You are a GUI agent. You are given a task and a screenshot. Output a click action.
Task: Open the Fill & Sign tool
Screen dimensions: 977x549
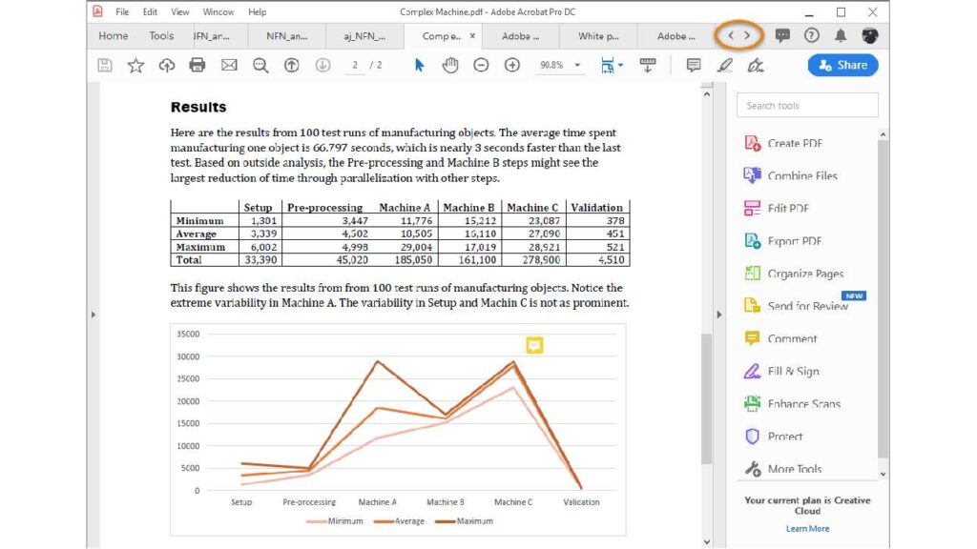pyautogui.click(x=781, y=371)
